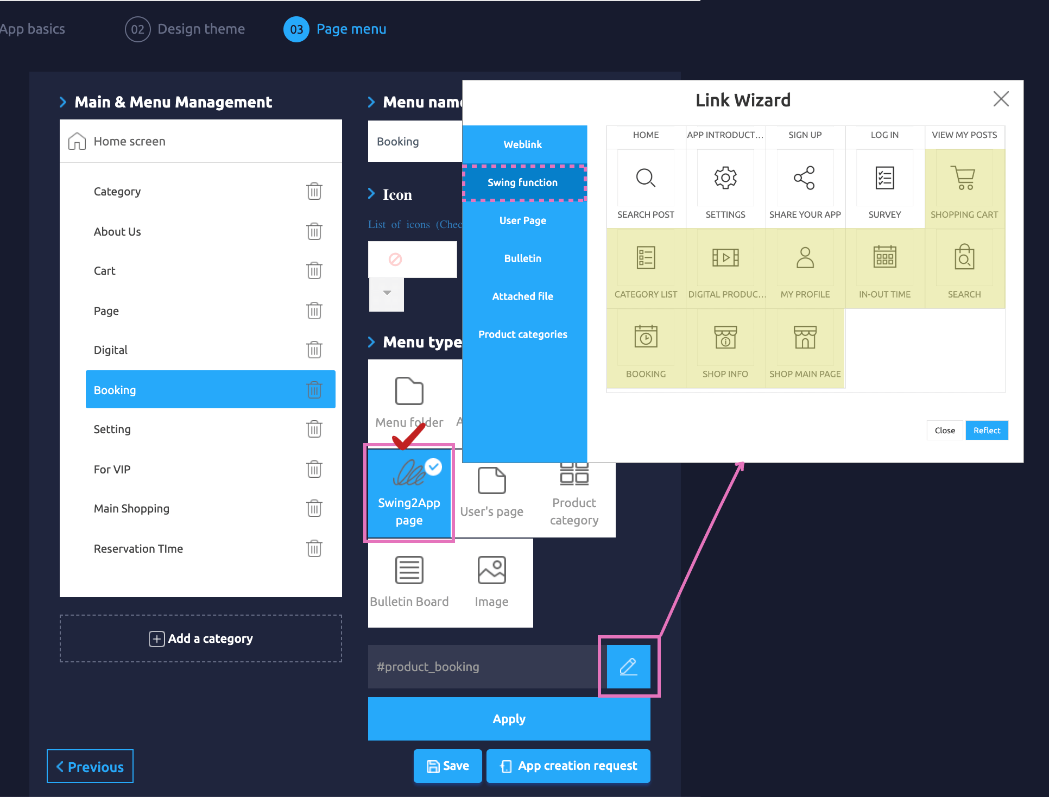
Task: Select the Booking icon in Link Wizard
Action: [646, 338]
